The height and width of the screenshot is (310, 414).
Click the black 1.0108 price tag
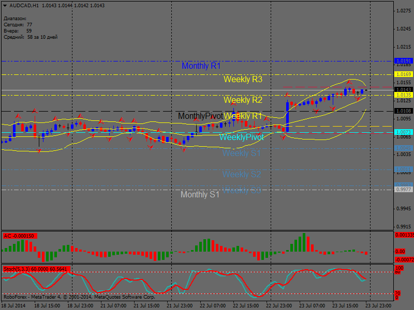tap(403, 111)
